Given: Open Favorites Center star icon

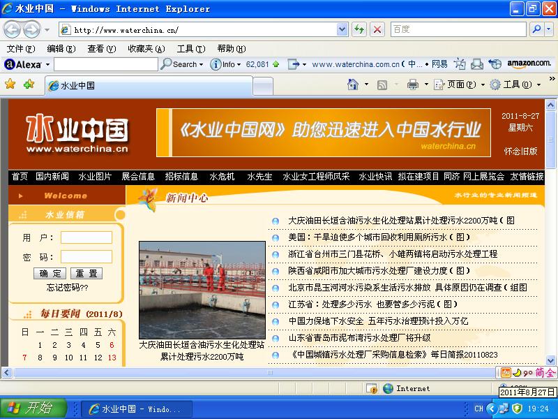Looking at the screenshot, I should click(x=10, y=84).
